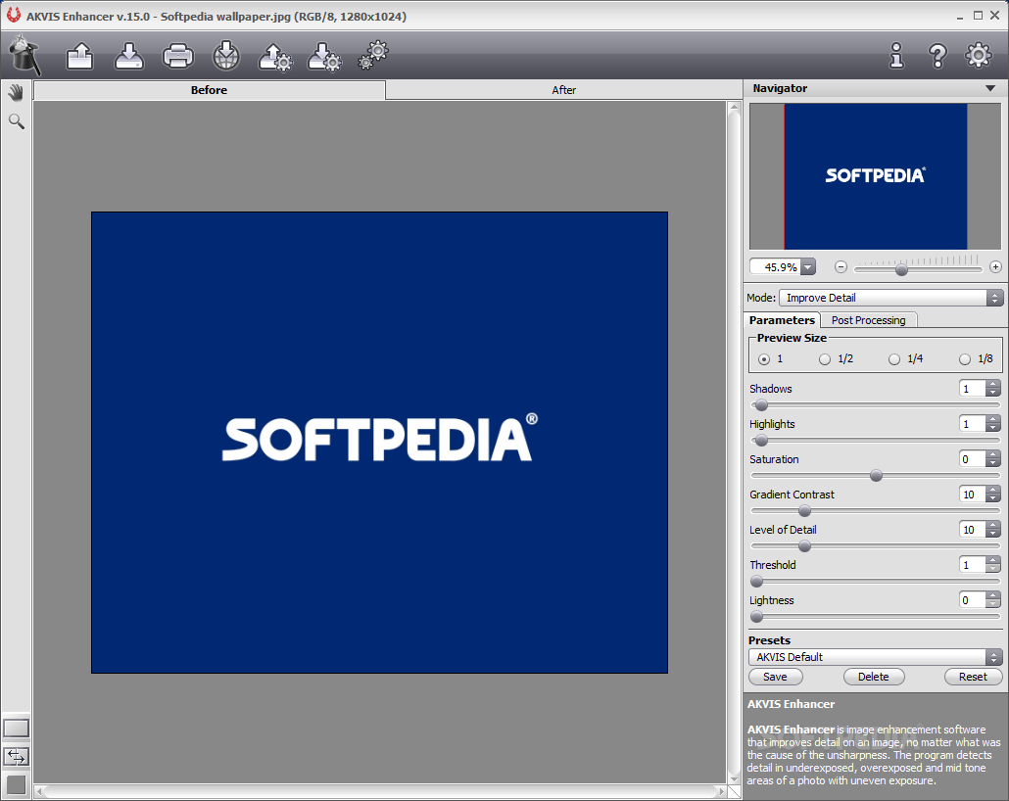Click single view mode icon at bottom left
1009x801 pixels.
click(x=16, y=729)
